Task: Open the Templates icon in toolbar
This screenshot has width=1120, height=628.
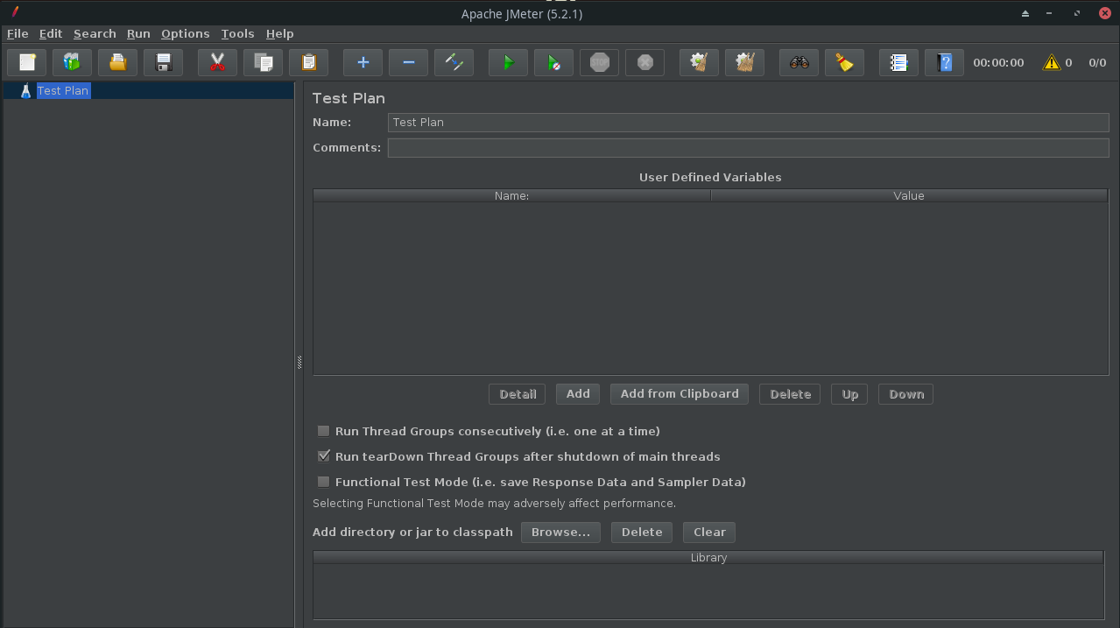Action: pyautogui.click(x=72, y=63)
